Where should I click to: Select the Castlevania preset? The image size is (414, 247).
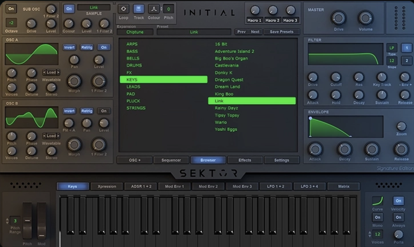[x=227, y=66]
